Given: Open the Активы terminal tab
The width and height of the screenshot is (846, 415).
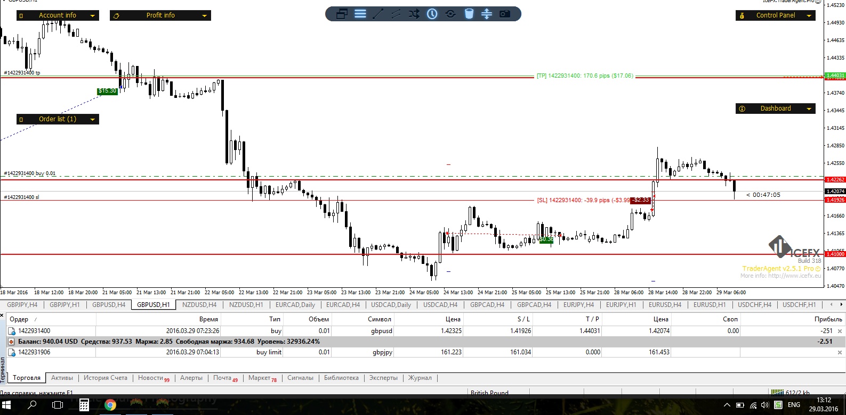Looking at the screenshot, I should pos(62,378).
